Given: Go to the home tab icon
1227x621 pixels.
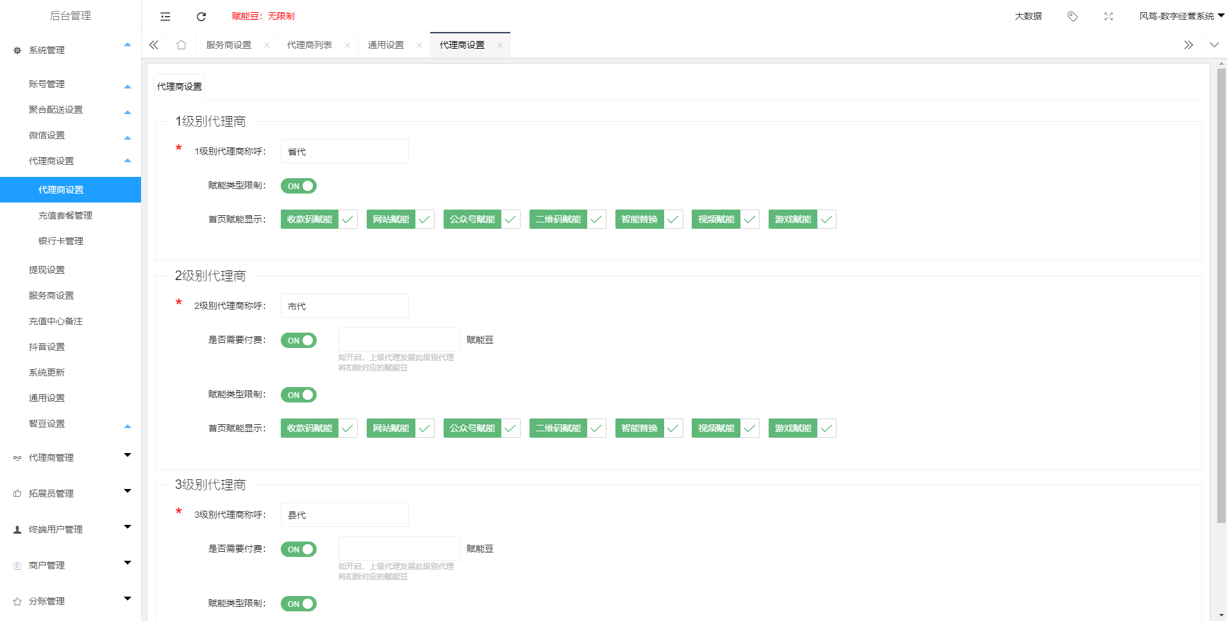Looking at the screenshot, I should point(181,45).
